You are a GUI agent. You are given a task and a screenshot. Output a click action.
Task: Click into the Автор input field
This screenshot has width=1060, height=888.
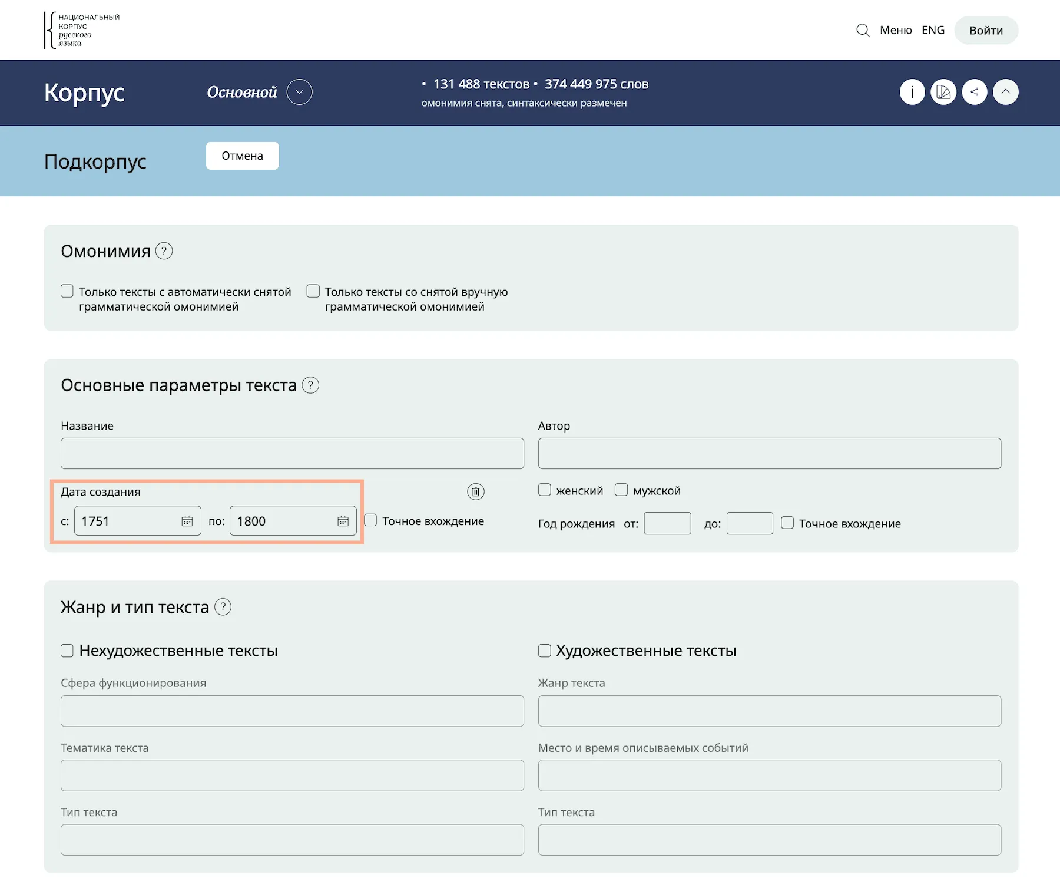(x=770, y=453)
